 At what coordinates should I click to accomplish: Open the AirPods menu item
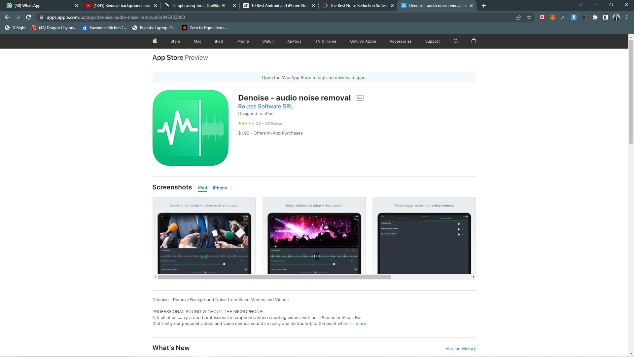(x=294, y=41)
